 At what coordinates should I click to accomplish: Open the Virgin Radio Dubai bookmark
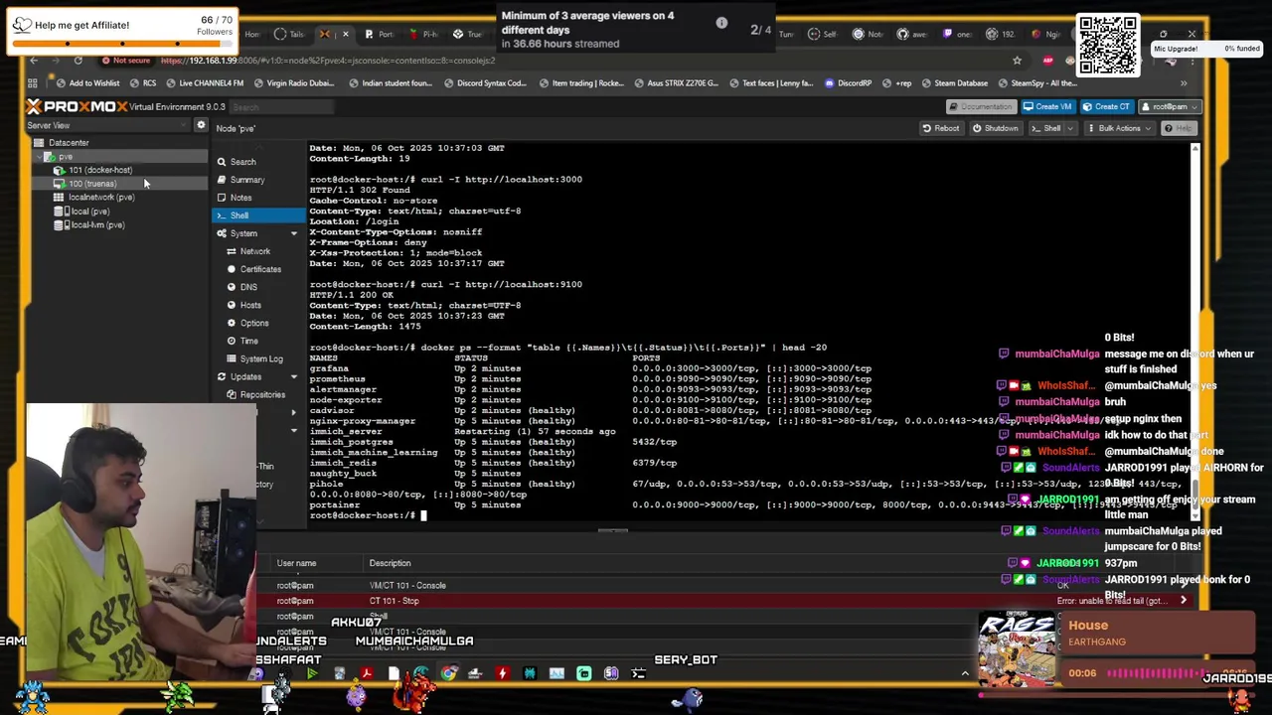[x=293, y=83]
